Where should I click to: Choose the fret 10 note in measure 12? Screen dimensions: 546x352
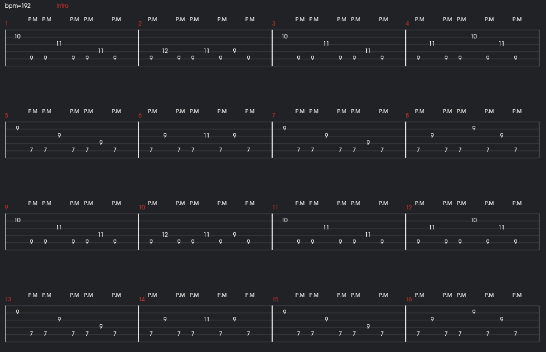coord(474,221)
